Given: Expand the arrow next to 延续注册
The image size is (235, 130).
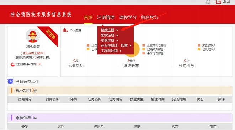Looking at the screenshot, I should pyautogui.click(x=117, y=36).
